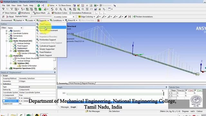Click the Details panel pin icon
Image resolution: width=206 pixels, height=116 pixels.
[55, 72]
